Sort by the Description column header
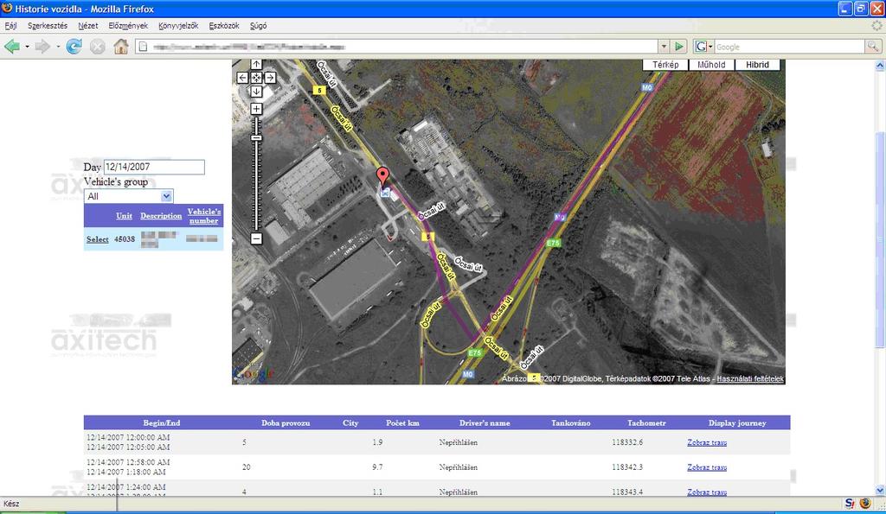The width and height of the screenshot is (886, 514). click(x=161, y=216)
